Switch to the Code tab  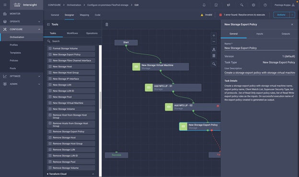coord(97,15)
